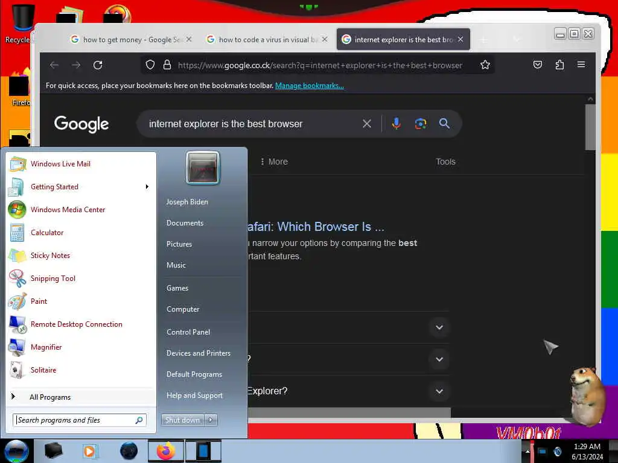Open the Firefox hamburger menu
The height and width of the screenshot is (463, 618).
pos(581,65)
